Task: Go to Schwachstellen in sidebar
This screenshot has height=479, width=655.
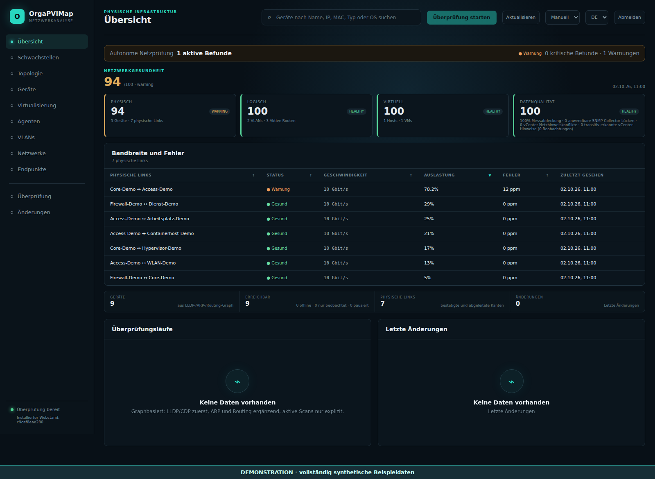Action: (x=47, y=58)
